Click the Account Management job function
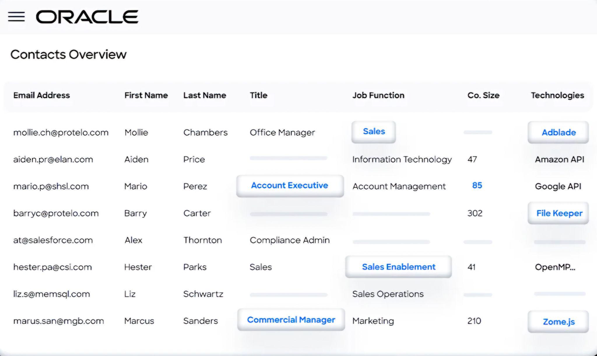The width and height of the screenshot is (597, 356). coord(399,187)
